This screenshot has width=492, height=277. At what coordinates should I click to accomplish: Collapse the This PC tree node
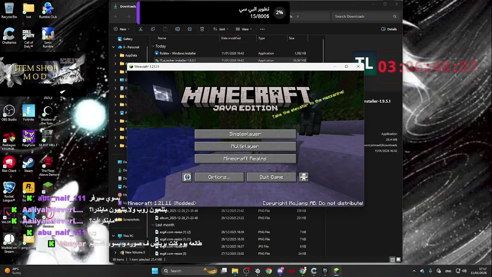pyautogui.click(x=113, y=236)
